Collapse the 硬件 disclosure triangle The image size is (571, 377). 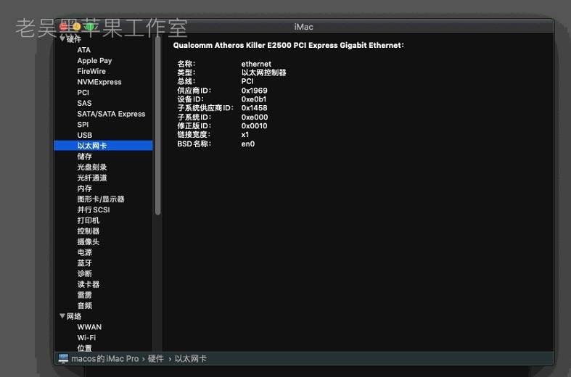[62, 38]
